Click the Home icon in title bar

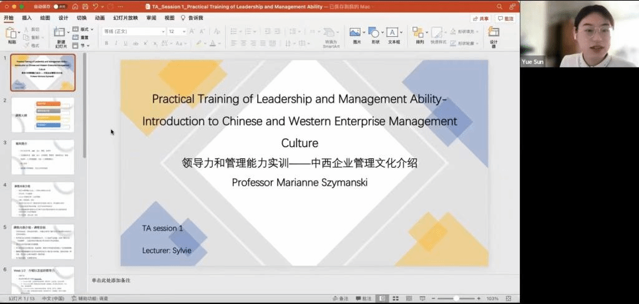pos(76,6)
